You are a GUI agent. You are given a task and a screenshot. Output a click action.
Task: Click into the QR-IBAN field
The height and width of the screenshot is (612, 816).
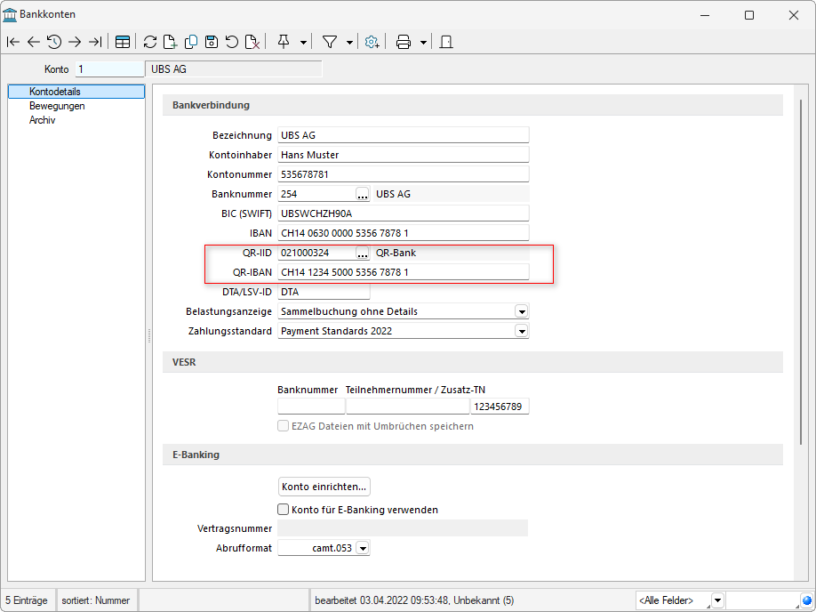tap(403, 272)
